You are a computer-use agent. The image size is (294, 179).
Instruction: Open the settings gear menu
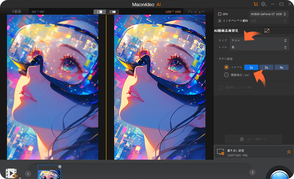coord(263,4)
